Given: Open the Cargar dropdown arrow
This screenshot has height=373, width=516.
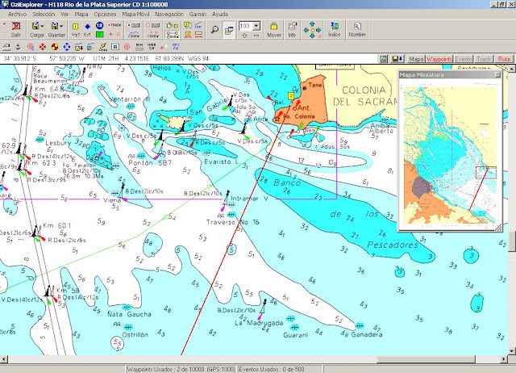Looking at the screenshot, I should coord(42,26).
